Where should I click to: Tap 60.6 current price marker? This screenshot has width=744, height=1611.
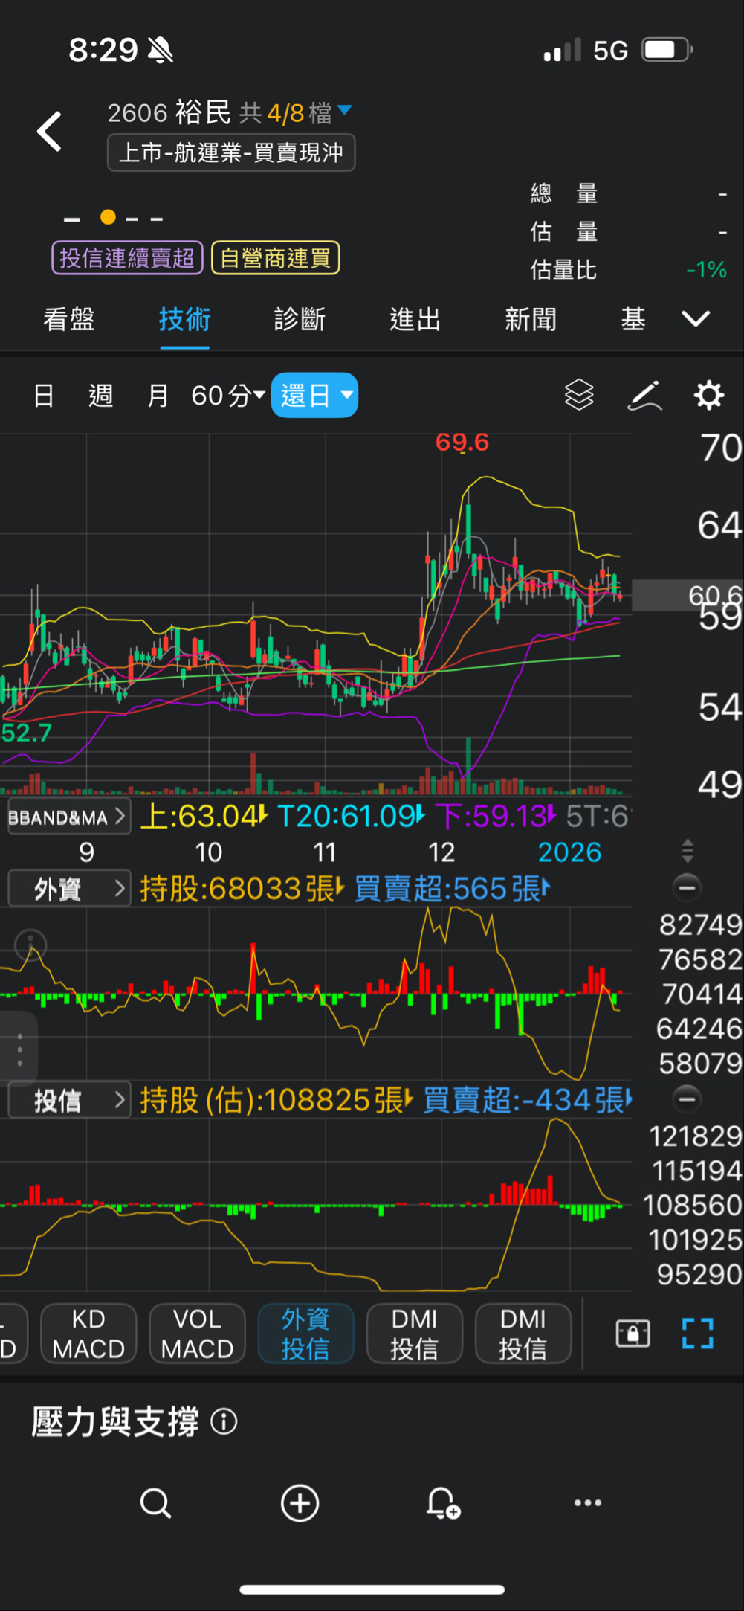688,595
